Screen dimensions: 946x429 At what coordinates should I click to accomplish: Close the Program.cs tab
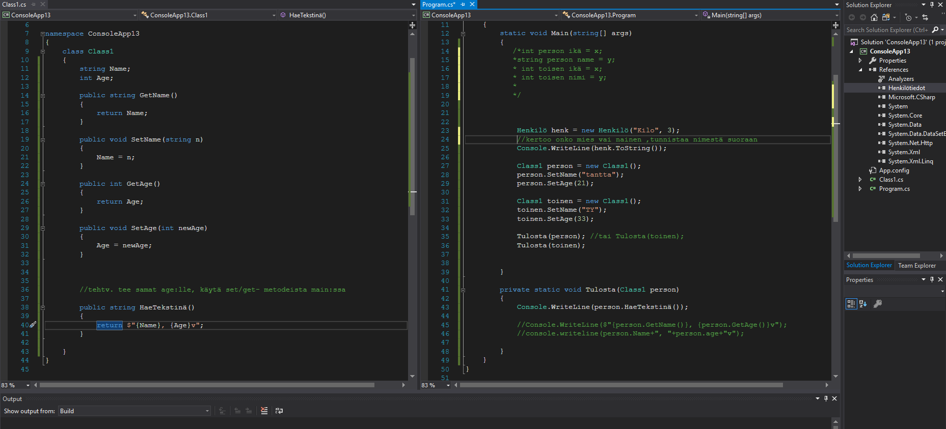[472, 5]
